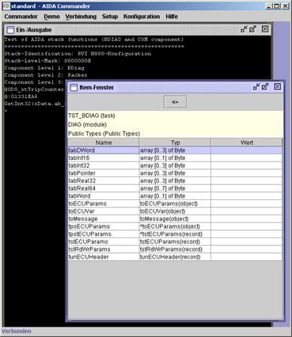Viewport: 292px width, 337px height.
Task: Iconify the Item-Fenster window
Action: 256,87
